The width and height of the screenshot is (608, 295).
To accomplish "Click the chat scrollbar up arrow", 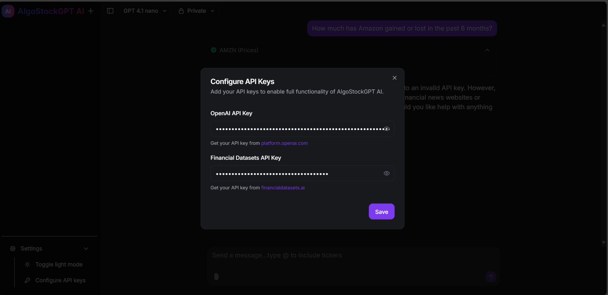I will (604, 25).
